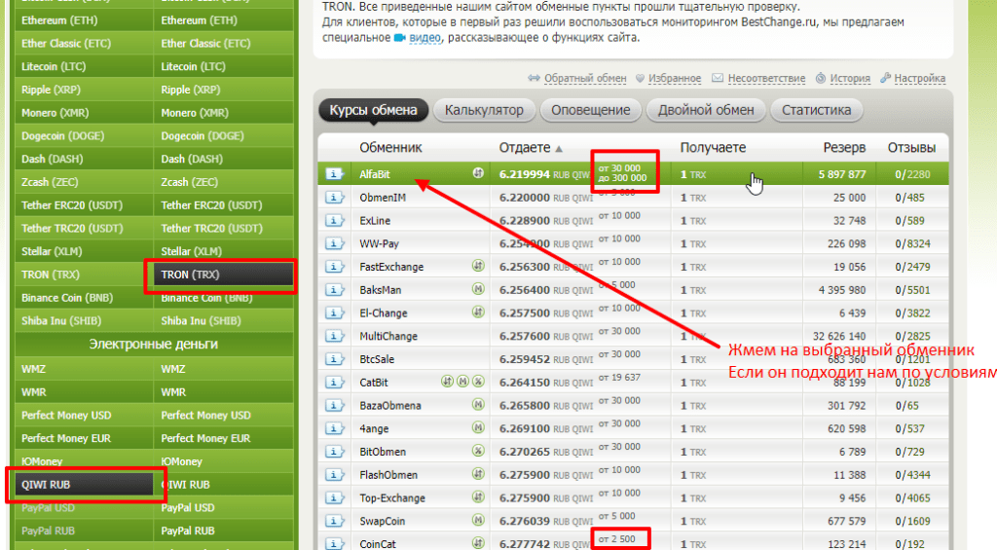Open info icon for BaksMan row
This screenshot has height=550, width=997.
[335, 290]
